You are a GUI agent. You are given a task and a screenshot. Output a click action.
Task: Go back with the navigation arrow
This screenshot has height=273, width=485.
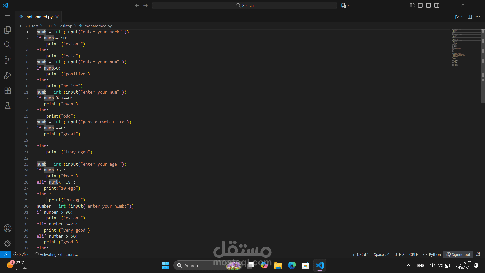pyautogui.click(x=137, y=5)
